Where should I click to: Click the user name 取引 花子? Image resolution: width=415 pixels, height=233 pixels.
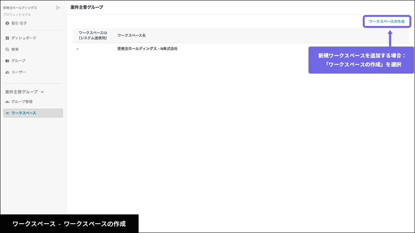[19, 23]
